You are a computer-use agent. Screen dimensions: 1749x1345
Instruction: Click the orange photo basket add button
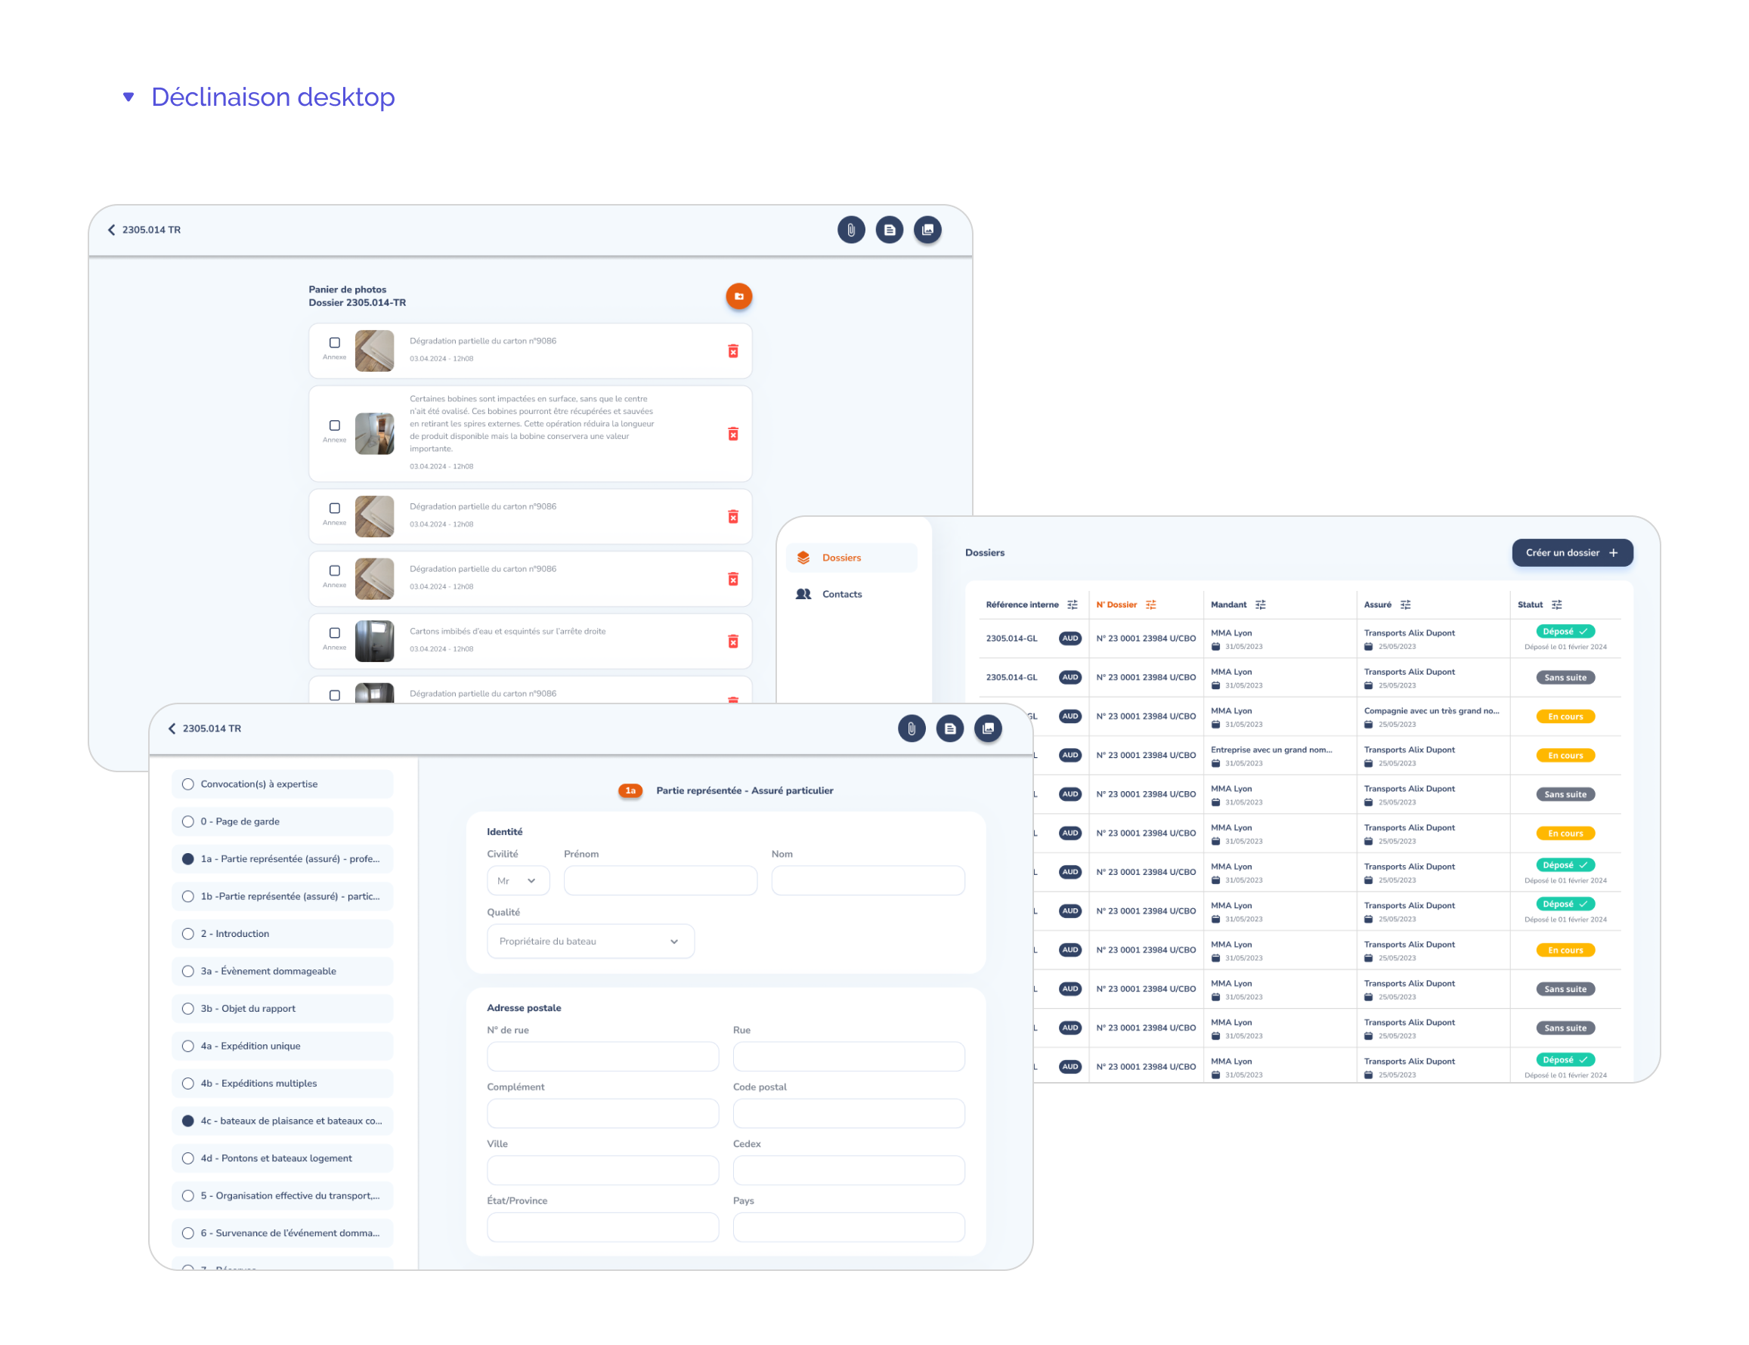(738, 296)
